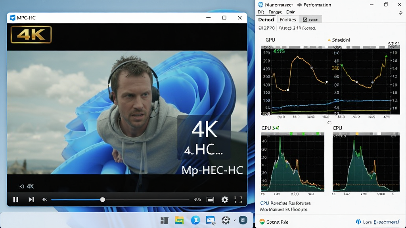Viewport: 406px width, 228px height.
Task: Minimize the performance monitor window
Action: tap(372, 5)
